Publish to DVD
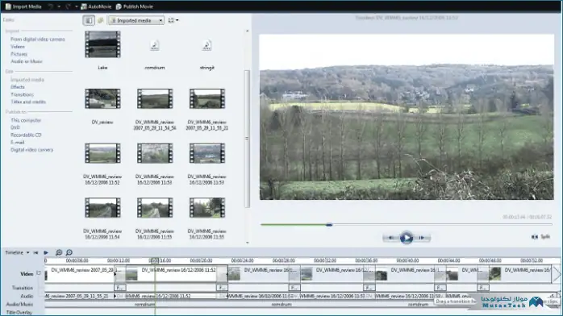 click(x=15, y=127)
